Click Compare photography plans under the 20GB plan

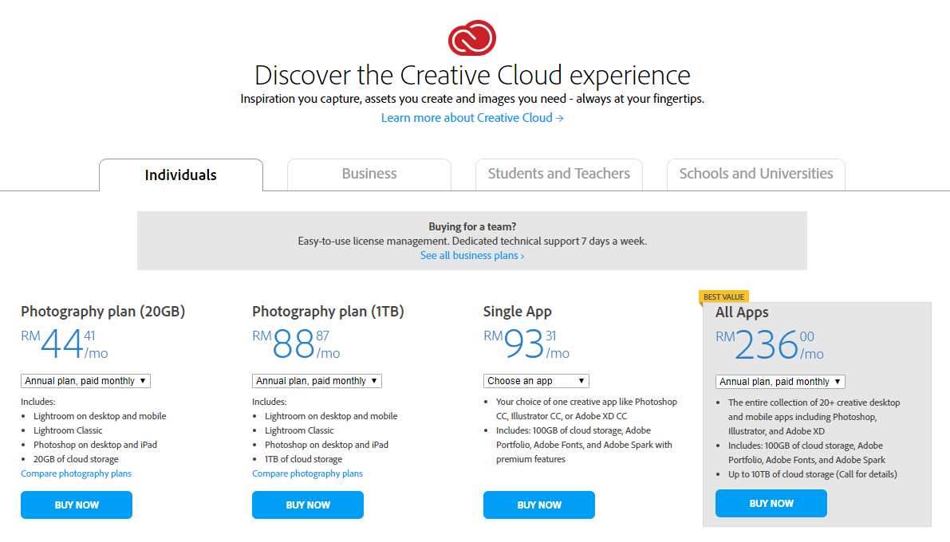tap(76, 473)
